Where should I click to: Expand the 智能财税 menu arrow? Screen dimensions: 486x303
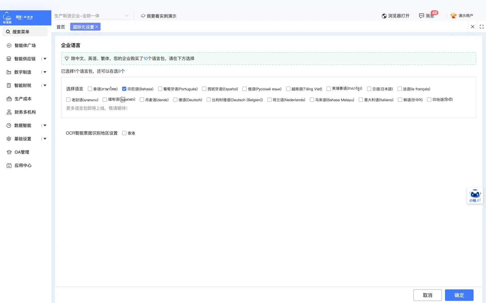pyautogui.click(x=45, y=85)
